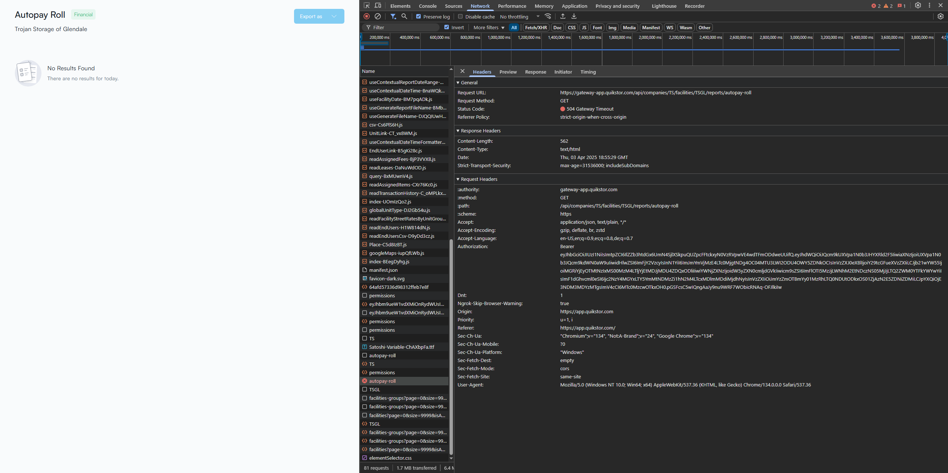Select the manifest.json request
The width and height of the screenshot is (948, 473).
[x=404, y=270]
